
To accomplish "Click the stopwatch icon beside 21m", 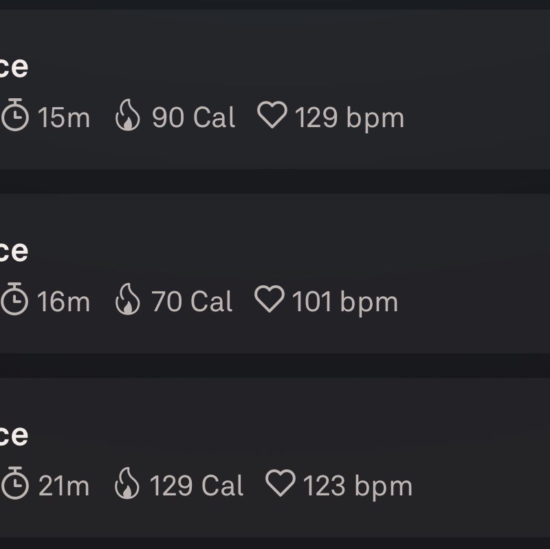I will pos(15,483).
